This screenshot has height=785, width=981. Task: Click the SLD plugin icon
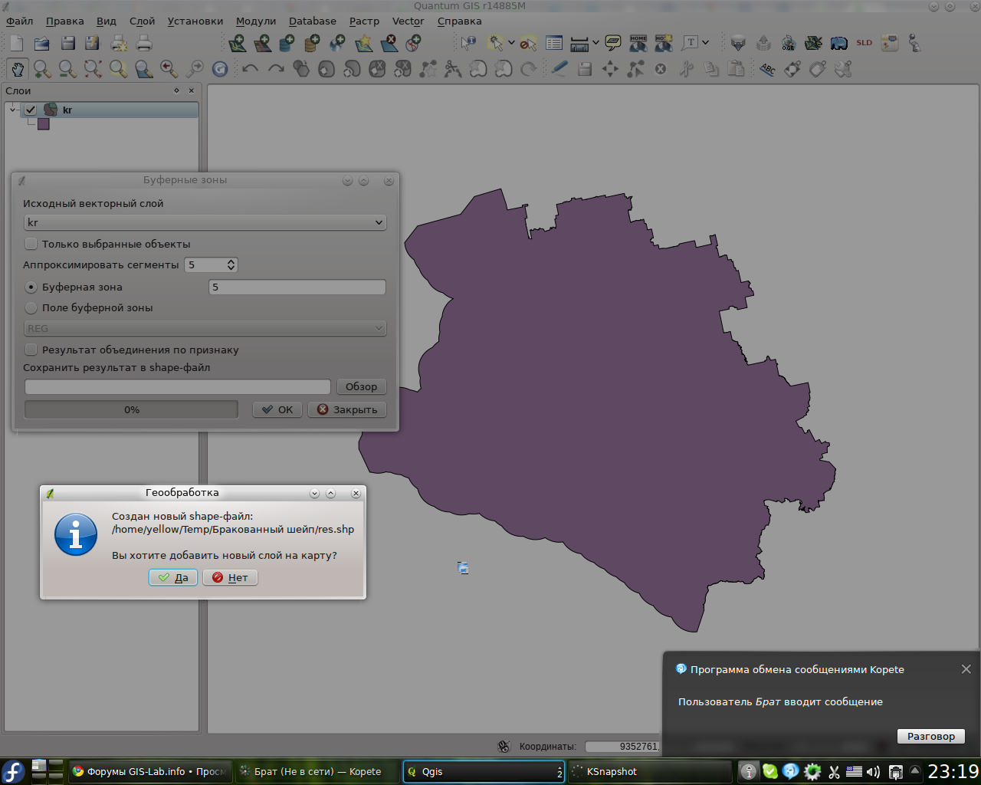coord(864,44)
